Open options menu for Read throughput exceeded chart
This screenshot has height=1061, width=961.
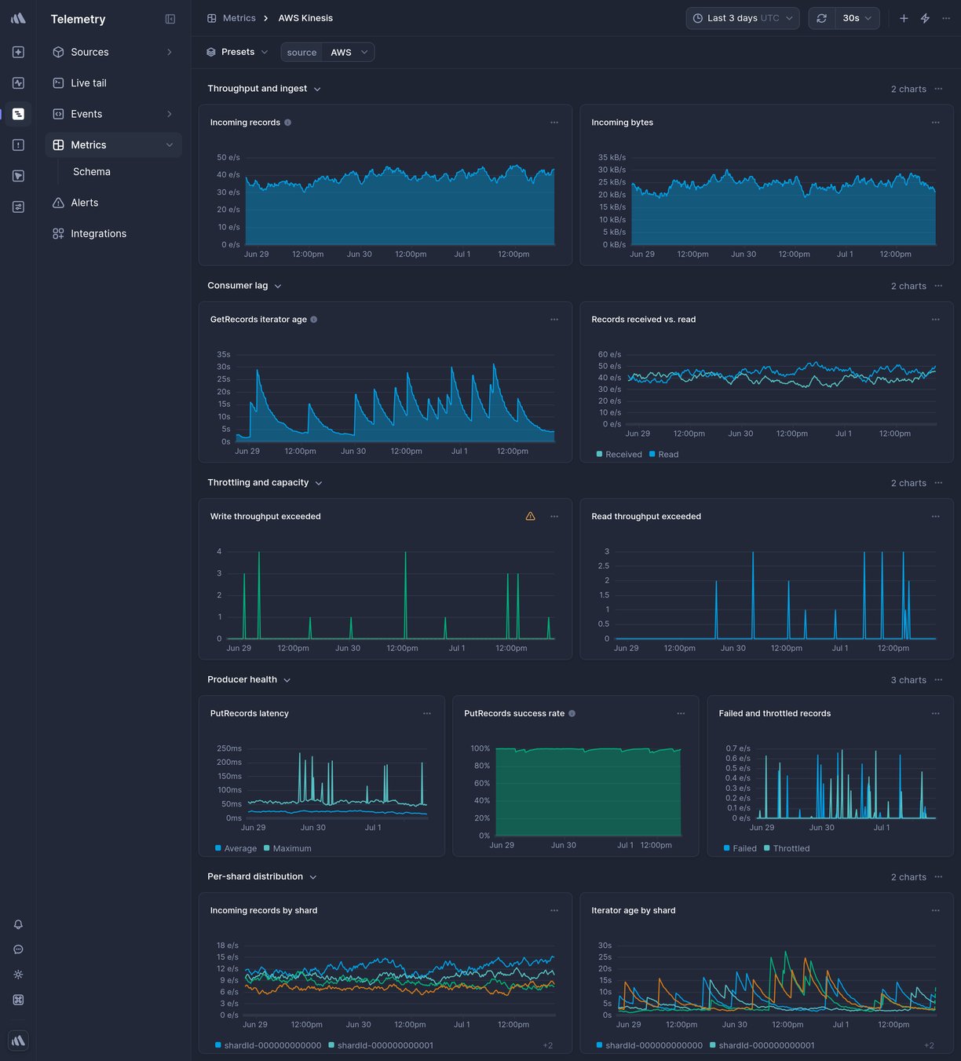pyautogui.click(x=935, y=517)
